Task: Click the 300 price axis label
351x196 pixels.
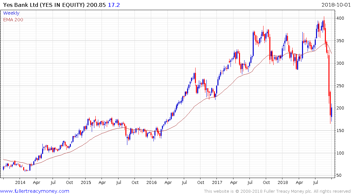Action: pyautogui.click(x=340, y=63)
